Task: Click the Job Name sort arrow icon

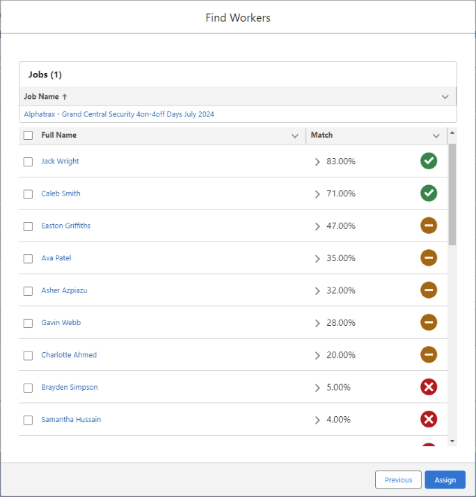Action: pos(65,97)
